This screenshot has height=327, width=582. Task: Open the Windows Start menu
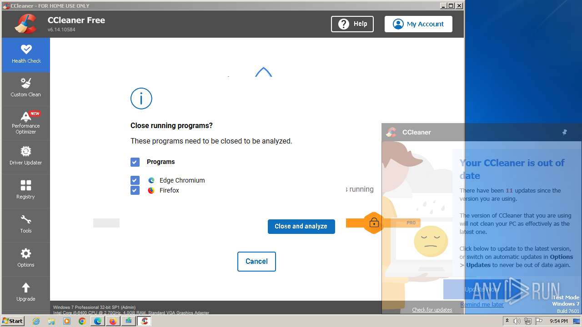(x=13, y=321)
